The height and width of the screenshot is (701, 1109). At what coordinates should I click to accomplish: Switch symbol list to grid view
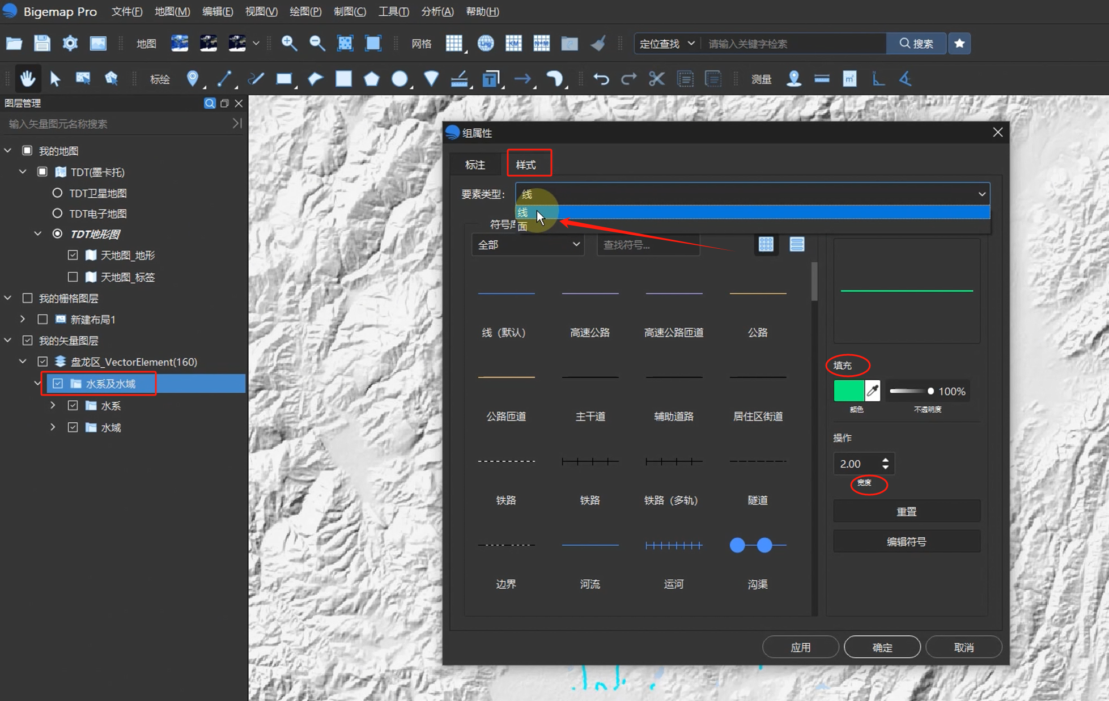pyautogui.click(x=766, y=244)
